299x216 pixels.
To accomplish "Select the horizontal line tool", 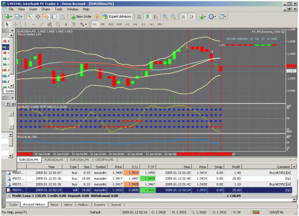I will coord(33,24).
